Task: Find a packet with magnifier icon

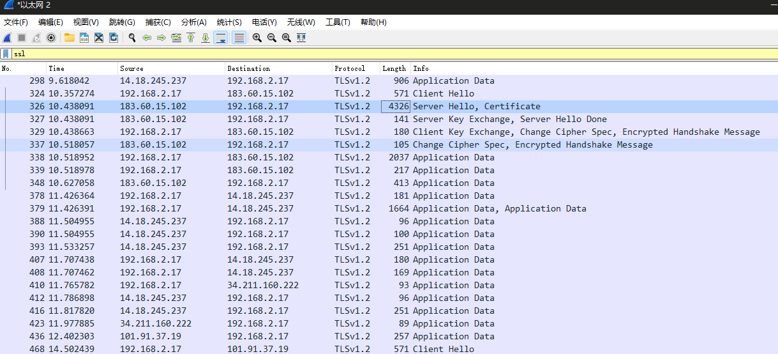Action: [132, 38]
